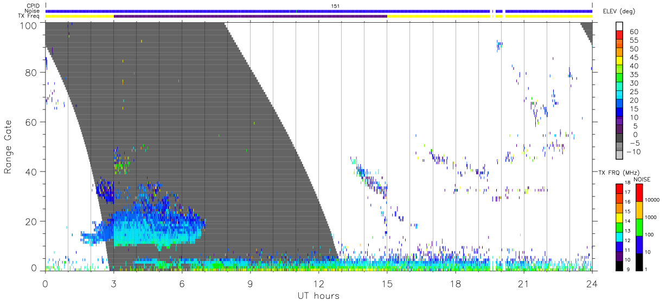Click the dark gray elevation colorbar swatch
The image size is (666, 307).
point(619,138)
